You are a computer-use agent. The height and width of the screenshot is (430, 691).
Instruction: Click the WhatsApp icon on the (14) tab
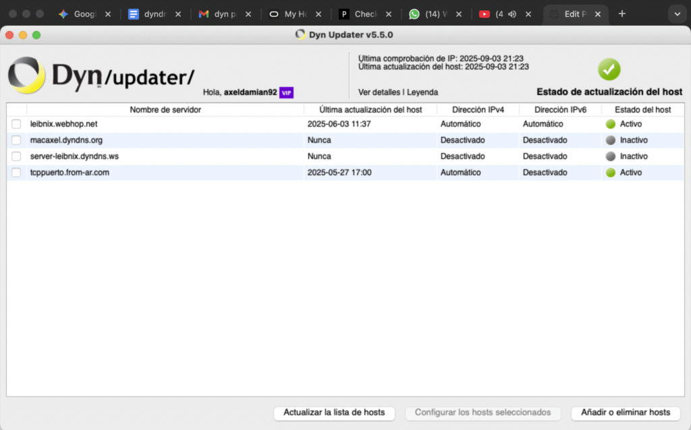click(x=414, y=14)
